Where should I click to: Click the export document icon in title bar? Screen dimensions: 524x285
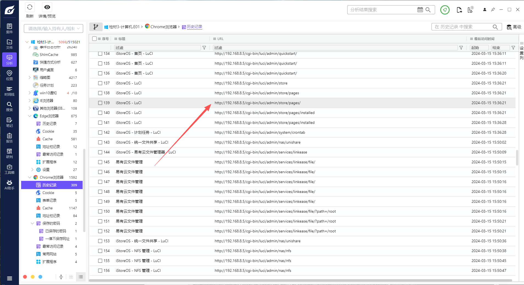[459, 10]
